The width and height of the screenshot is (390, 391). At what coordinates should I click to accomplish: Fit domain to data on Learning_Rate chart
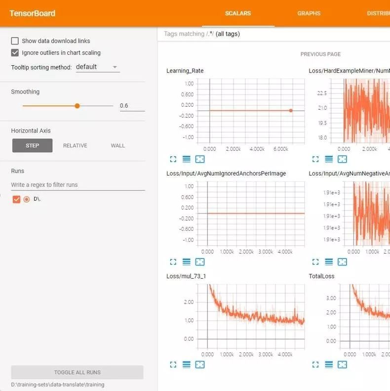point(200,159)
